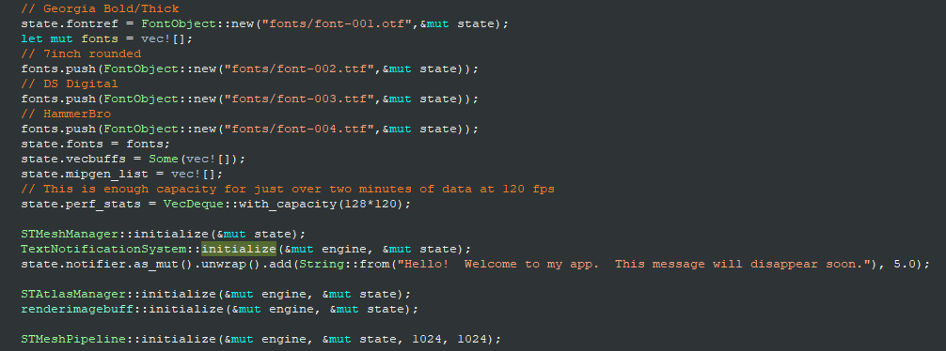Click the Georgia Bold/Thick comment line
The width and height of the screenshot is (946, 351).
point(101,9)
